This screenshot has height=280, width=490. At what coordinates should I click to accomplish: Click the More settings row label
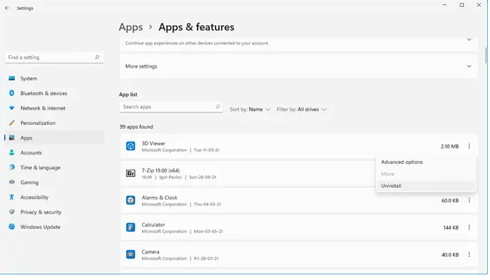[141, 66]
